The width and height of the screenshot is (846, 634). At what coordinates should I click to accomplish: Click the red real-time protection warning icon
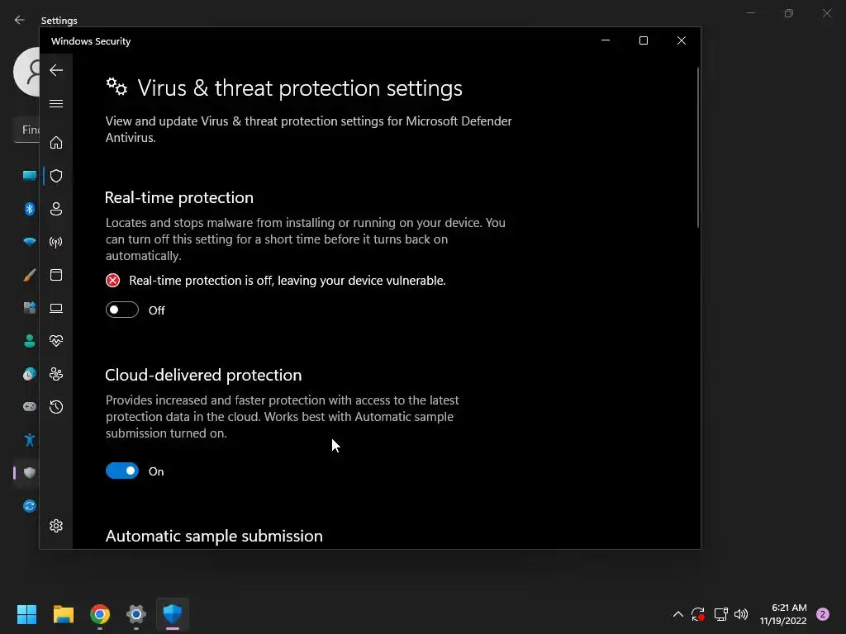(112, 281)
